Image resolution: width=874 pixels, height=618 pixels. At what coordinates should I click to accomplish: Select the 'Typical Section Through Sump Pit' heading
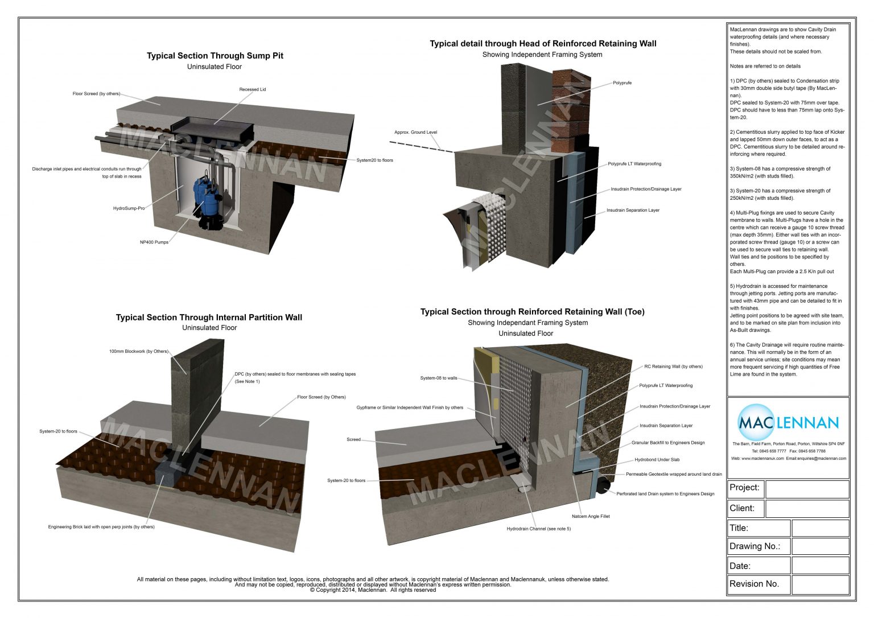tap(215, 56)
